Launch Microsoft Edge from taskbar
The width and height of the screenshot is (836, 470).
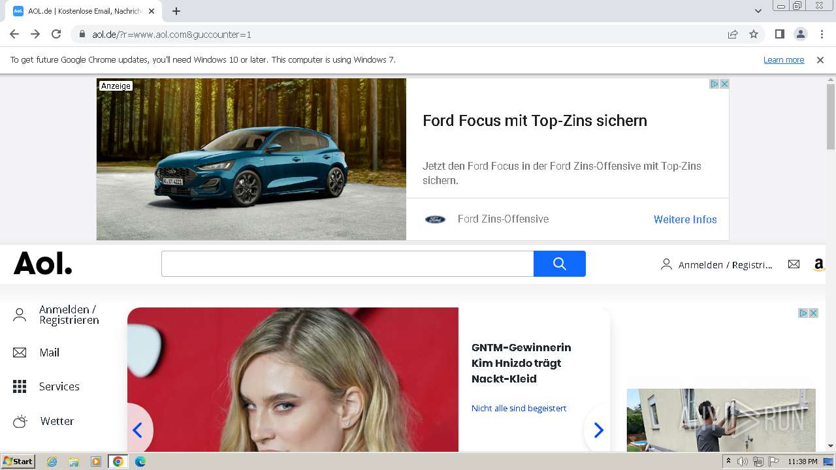140,462
